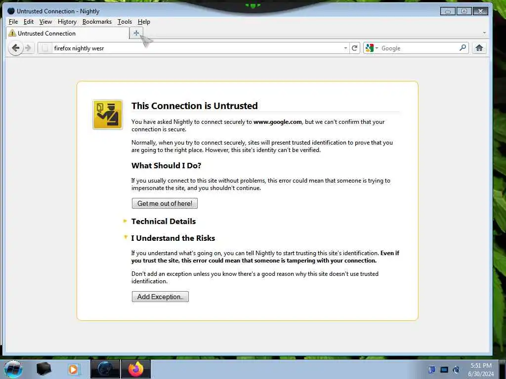Click the www.google.com bold text
Screen dimensions: 506x379
(x=278, y=122)
